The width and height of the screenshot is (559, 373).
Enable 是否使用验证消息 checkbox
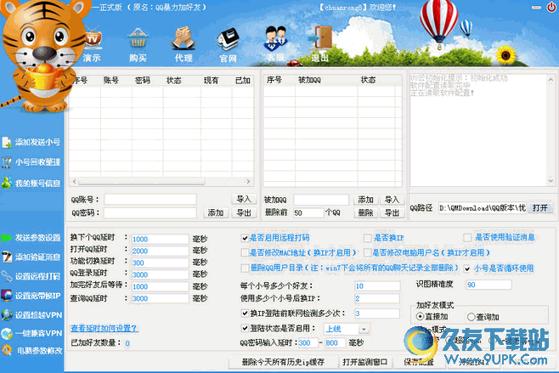pyautogui.click(x=467, y=238)
